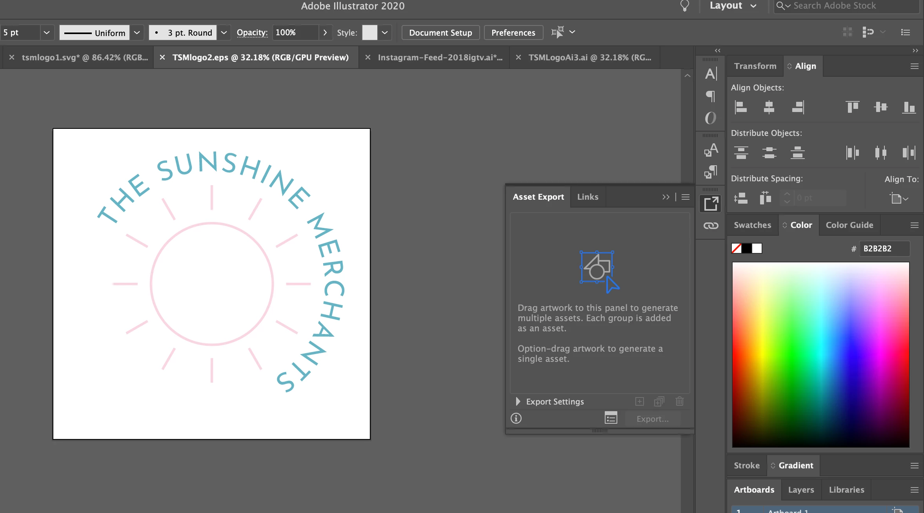The width and height of the screenshot is (924, 513).
Task: Switch to the TSMLogoAi3.ai document tab
Action: (x=589, y=58)
